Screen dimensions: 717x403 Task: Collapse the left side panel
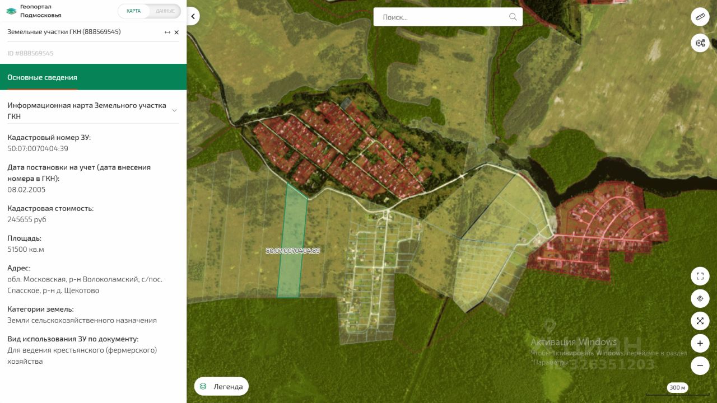[x=193, y=16]
